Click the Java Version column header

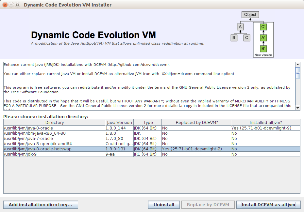click(x=119, y=123)
